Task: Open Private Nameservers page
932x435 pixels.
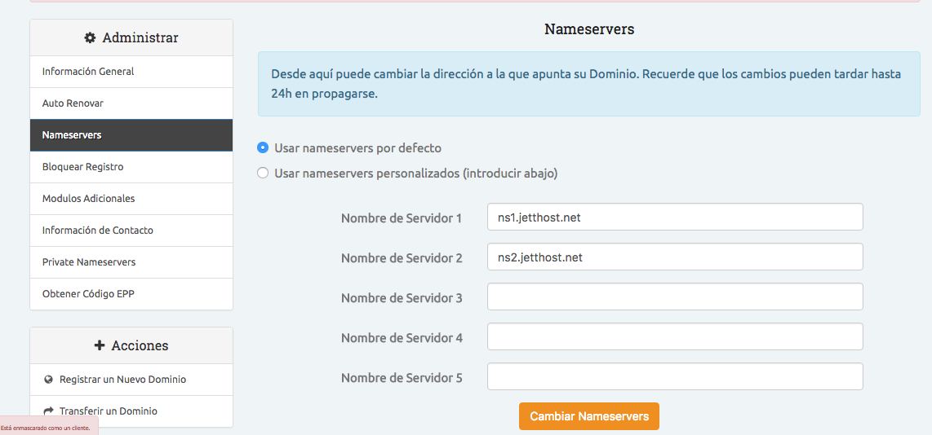Action: click(89, 262)
